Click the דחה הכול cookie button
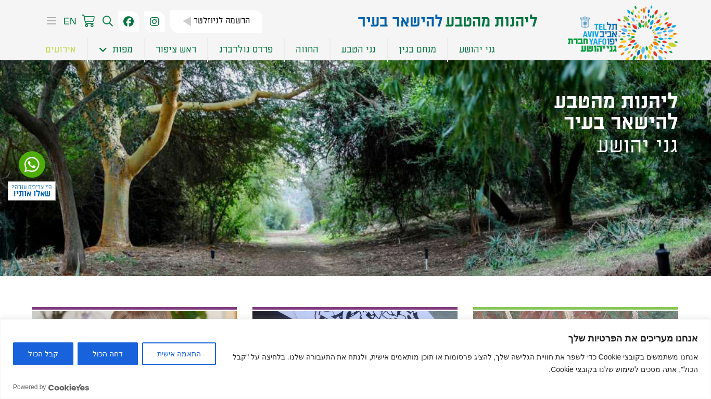This screenshot has width=711, height=399. click(x=108, y=354)
